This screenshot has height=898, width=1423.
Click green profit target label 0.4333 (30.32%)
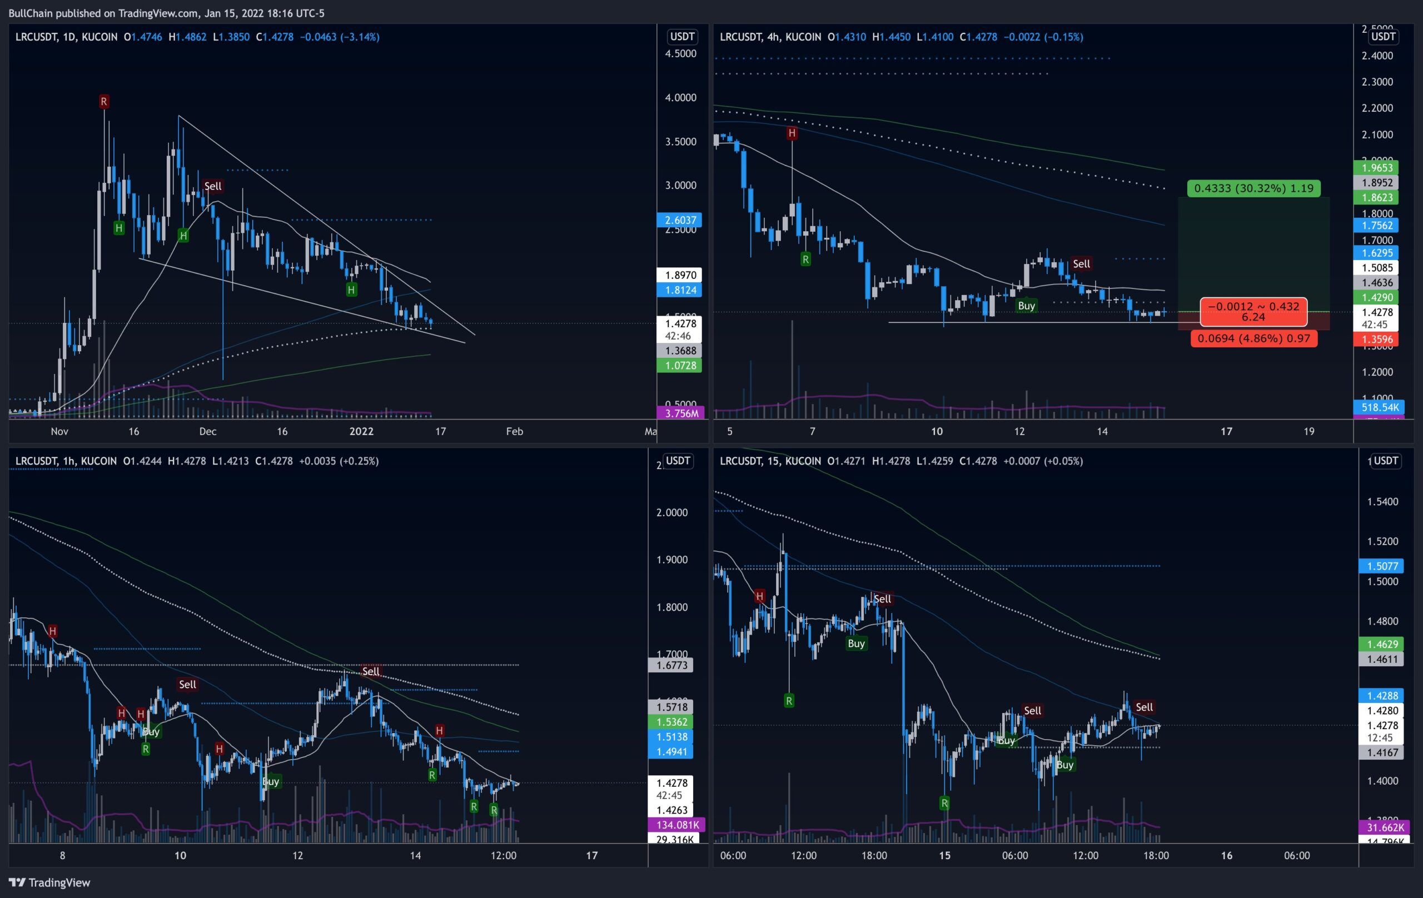point(1253,188)
